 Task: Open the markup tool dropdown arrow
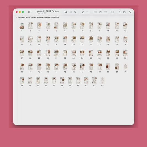(x=88, y=12)
